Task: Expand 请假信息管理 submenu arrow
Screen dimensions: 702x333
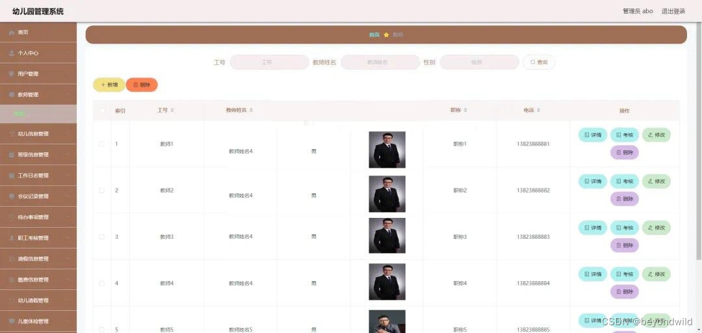Action: 67,259
